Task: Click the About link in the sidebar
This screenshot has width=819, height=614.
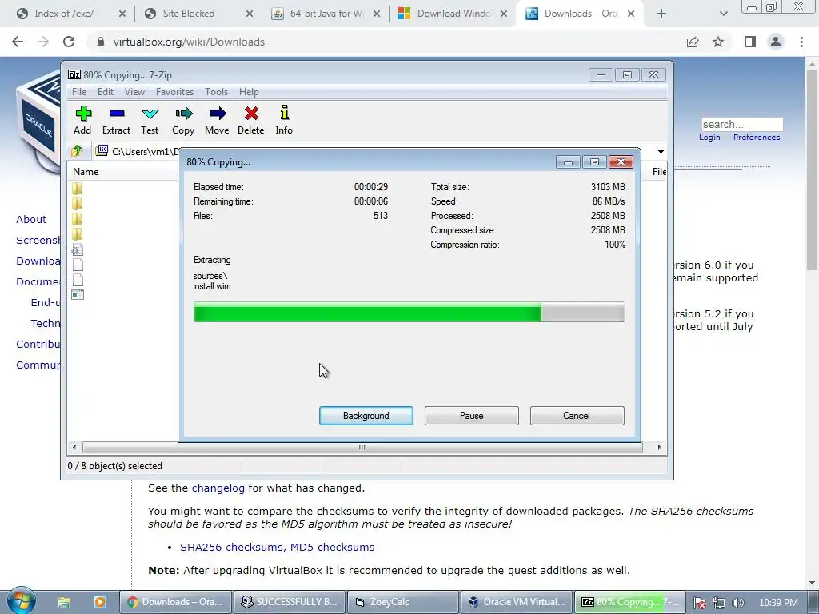Action: click(x=31, y=219)
